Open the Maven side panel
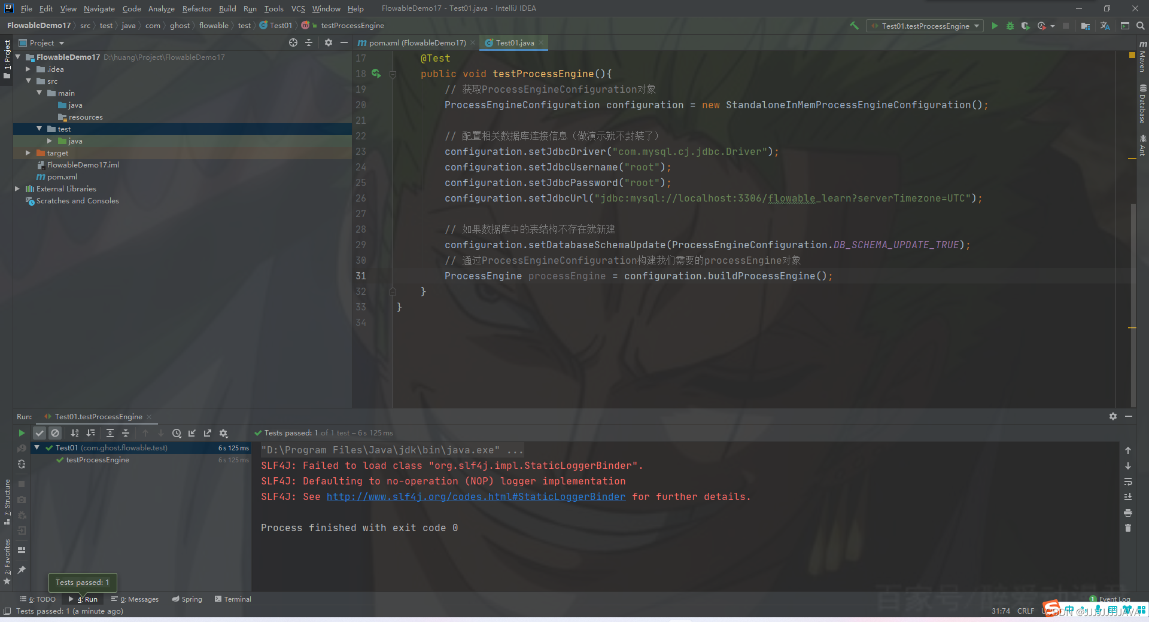 (1142, 57)
